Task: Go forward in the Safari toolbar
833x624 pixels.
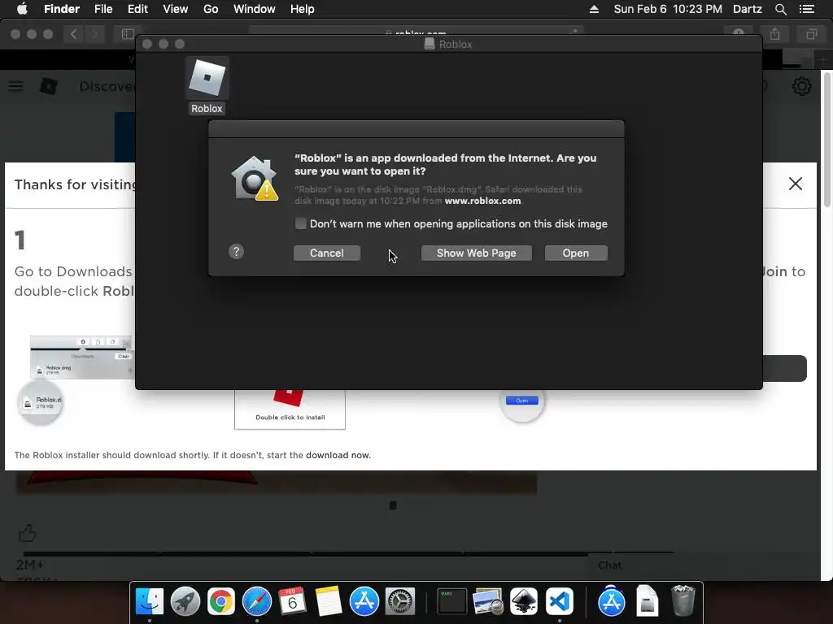Action: [94, 34]
